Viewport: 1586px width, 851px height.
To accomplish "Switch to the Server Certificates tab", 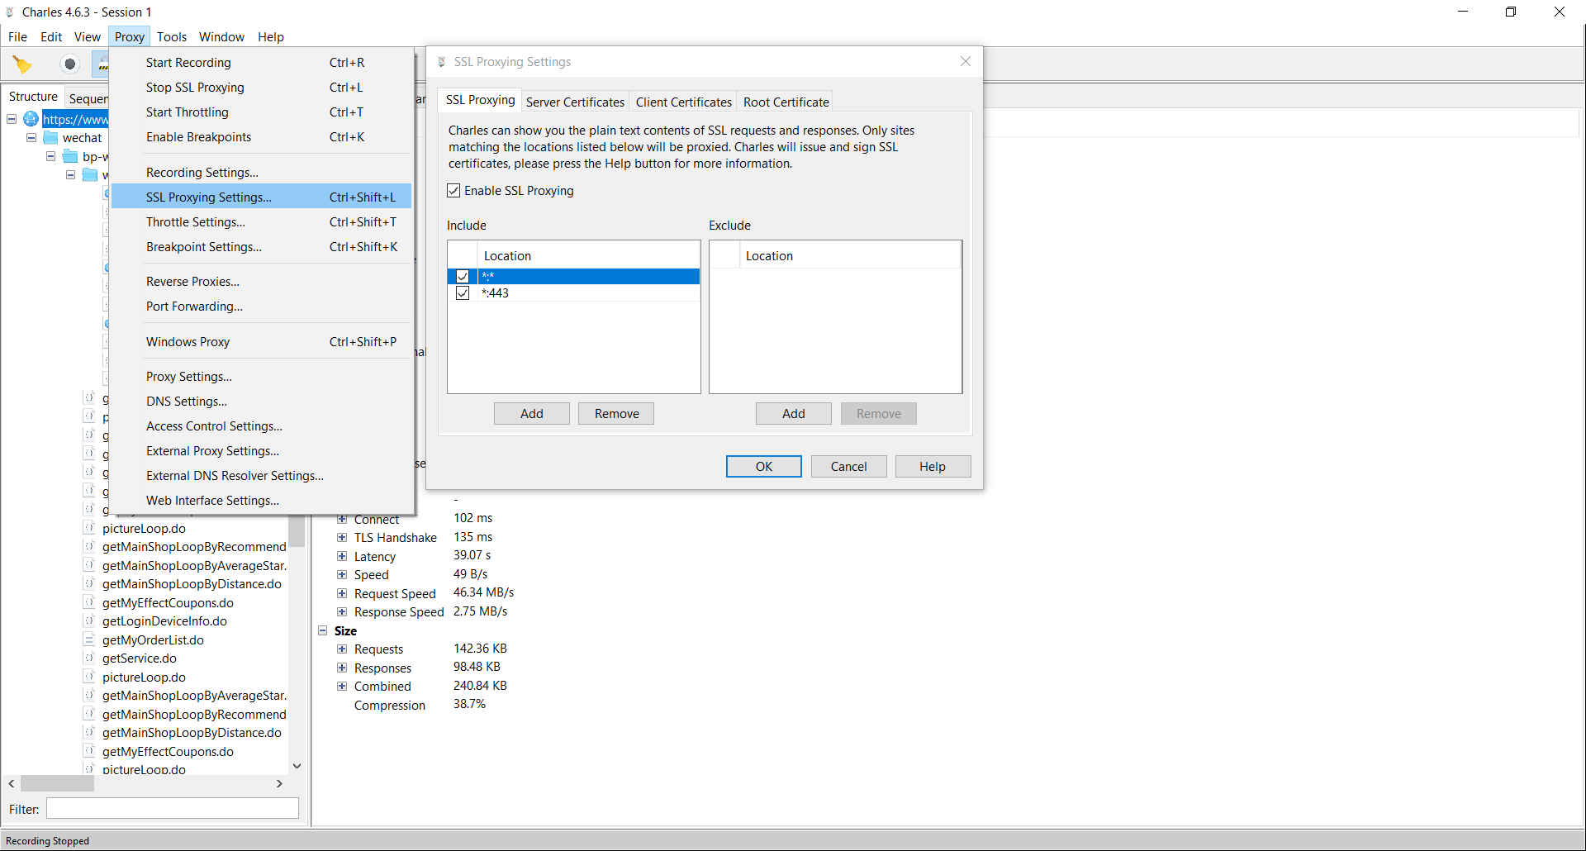I will pyautogui.click(x=575, y=102).
